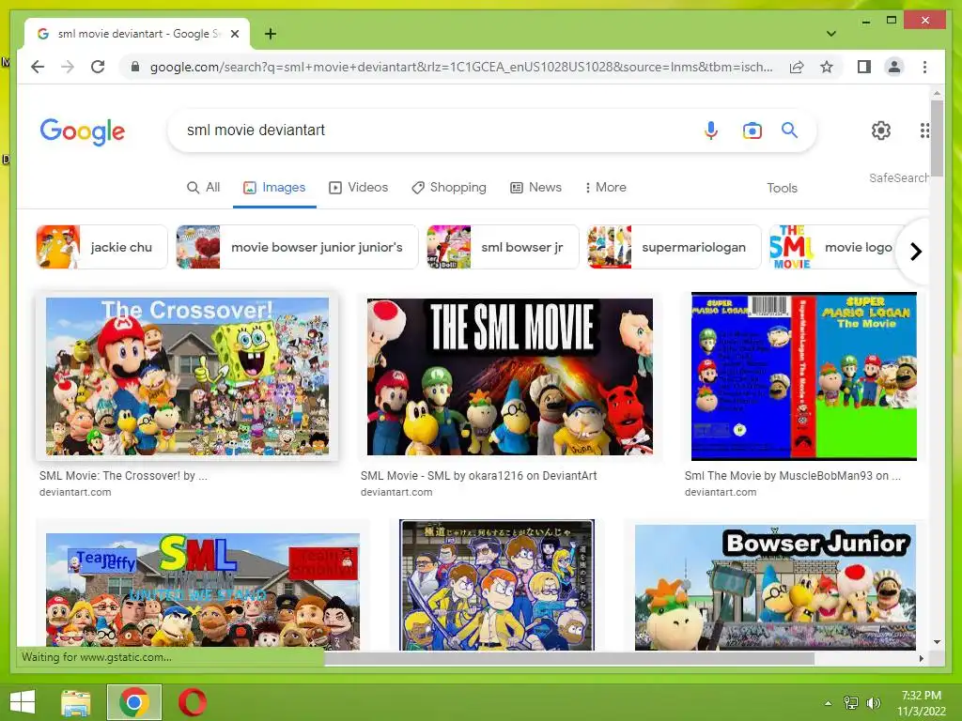Switch to the News tab
962x721 pixels.
point(536,188)
